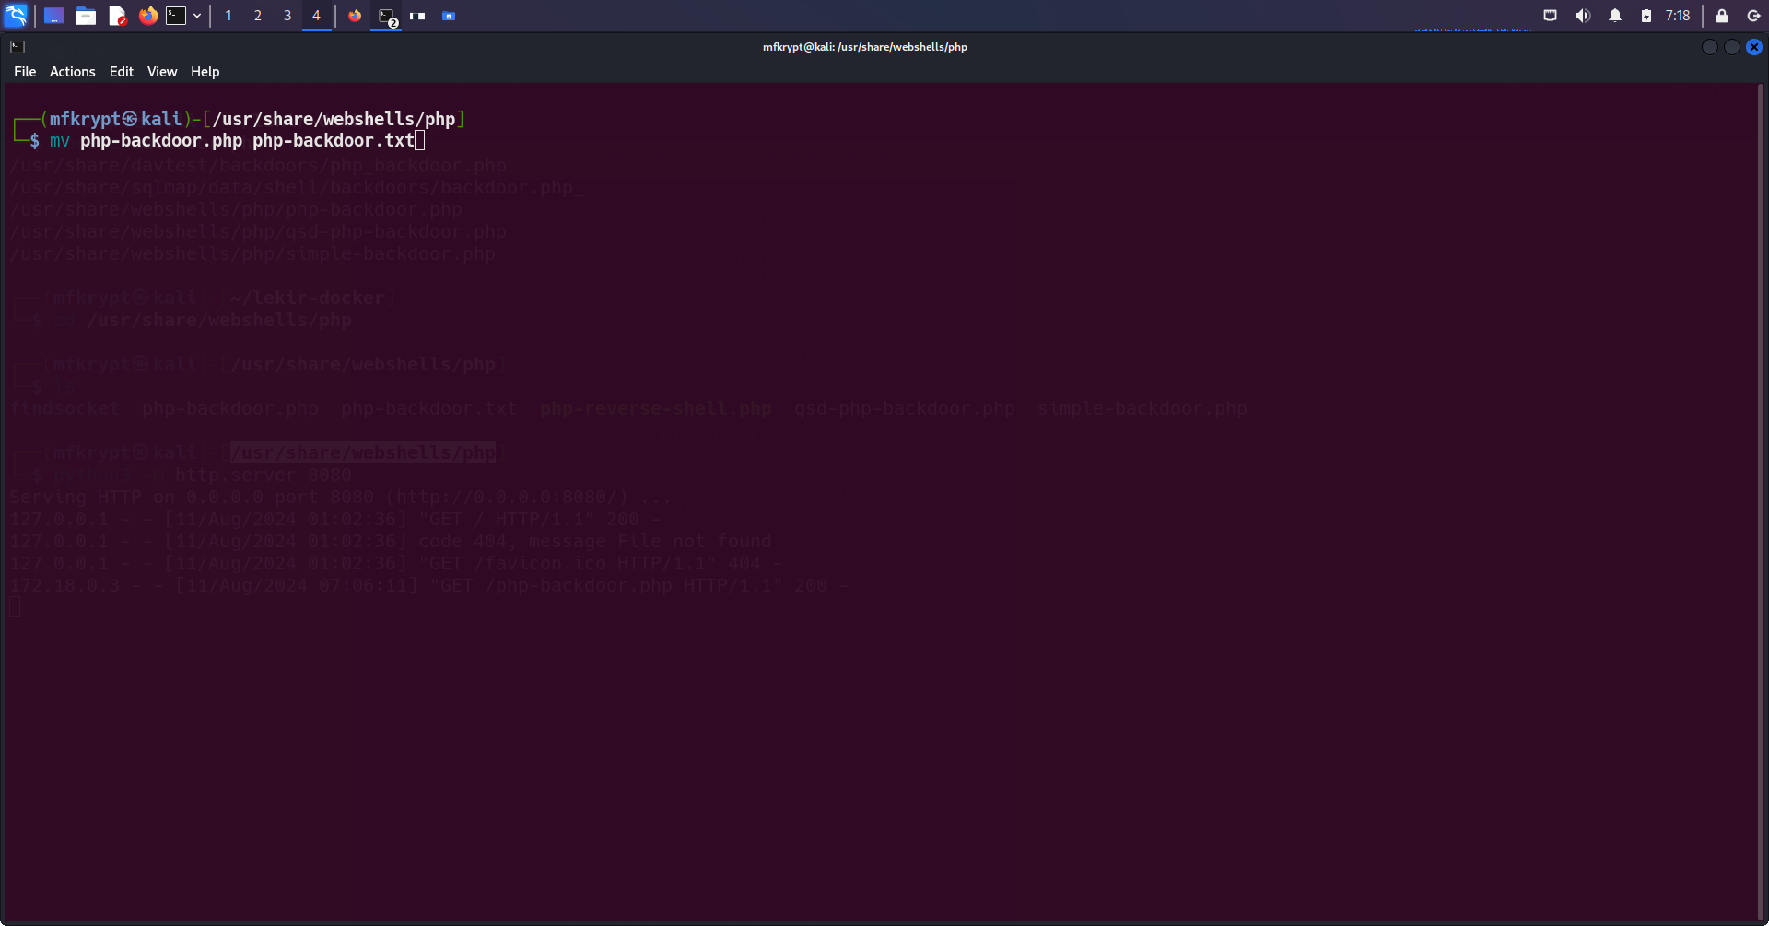Launch the text editor from panel
This screenshot has width=1769, height=926.
point(117,16)
